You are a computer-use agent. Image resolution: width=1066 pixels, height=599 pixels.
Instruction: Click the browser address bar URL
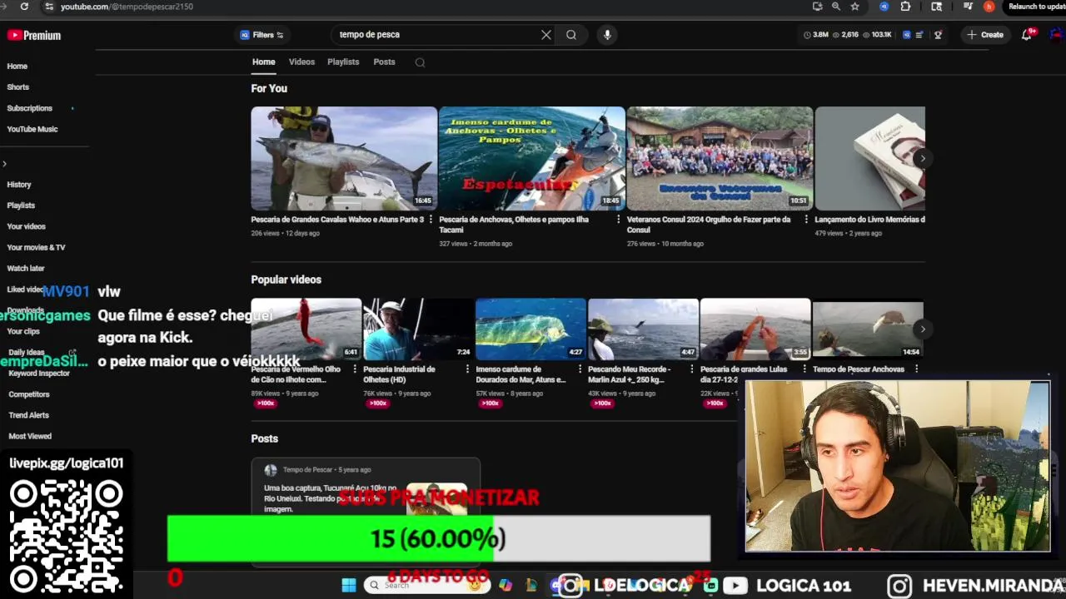click(x=127, y=7)
